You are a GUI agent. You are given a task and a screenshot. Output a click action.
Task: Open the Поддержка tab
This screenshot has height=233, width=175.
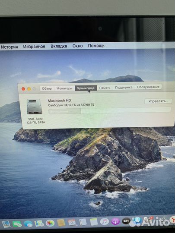click(124, 87)
